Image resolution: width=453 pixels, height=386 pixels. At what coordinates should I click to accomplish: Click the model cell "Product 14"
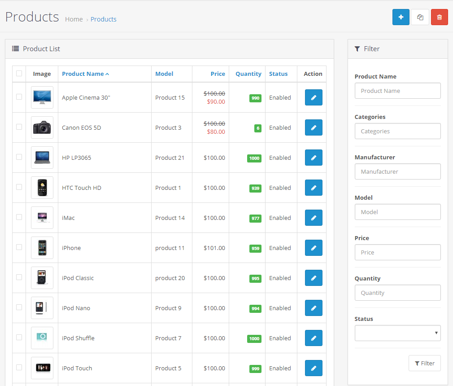click(x=170, y=218)
